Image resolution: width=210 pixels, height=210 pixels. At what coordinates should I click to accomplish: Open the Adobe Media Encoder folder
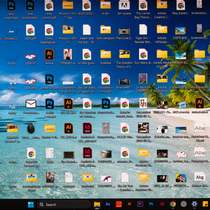pyautogui.click(x=162, y=54)
